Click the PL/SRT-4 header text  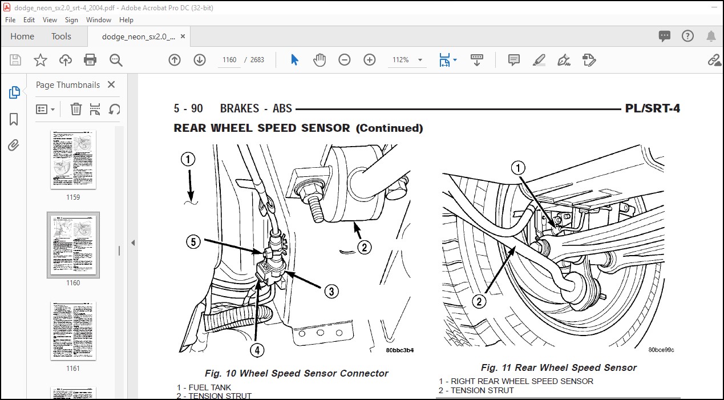[x=653, y=108]
